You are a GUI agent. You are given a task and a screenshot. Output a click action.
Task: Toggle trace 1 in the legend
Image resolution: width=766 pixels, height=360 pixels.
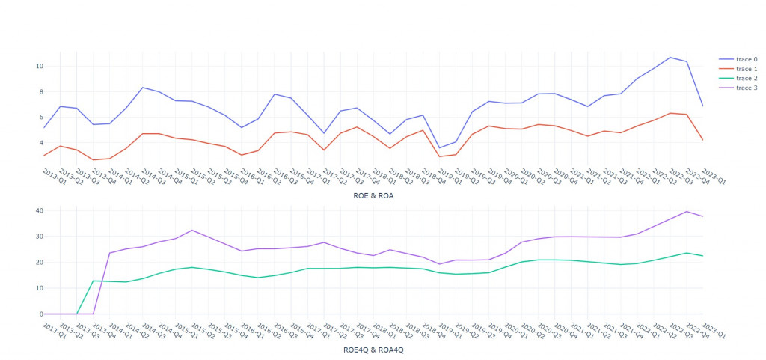(x=738, y=69)
